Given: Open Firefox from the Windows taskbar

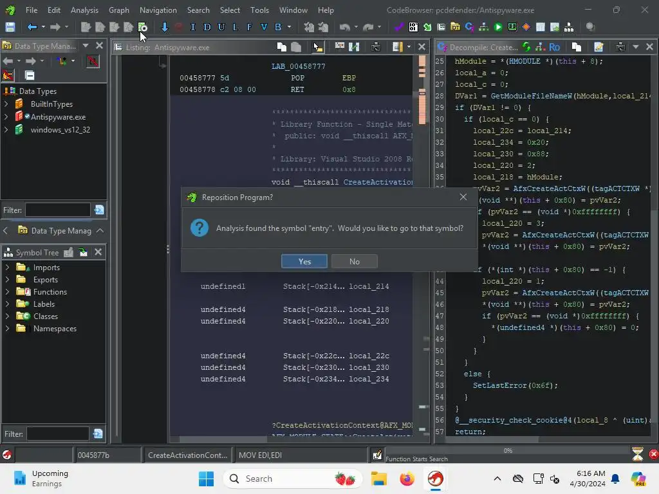Looking at the screenshot, I should tap(407, 479).
